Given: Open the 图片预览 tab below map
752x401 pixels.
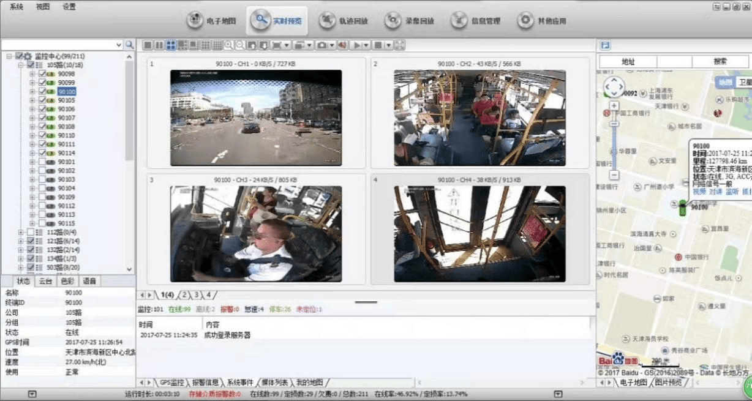Looking at the screenshot, I should click(x=668, y=382).
